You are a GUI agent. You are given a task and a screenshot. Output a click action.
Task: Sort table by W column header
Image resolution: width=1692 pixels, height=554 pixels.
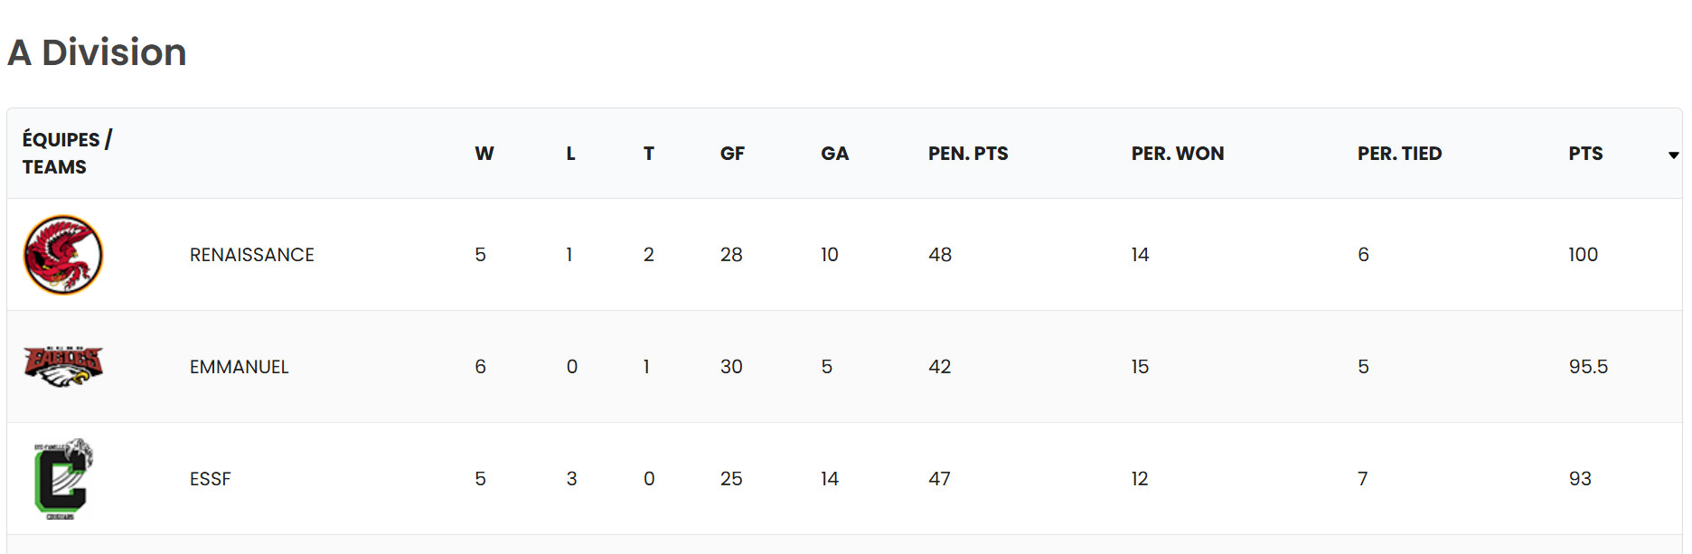(x=484, y=154)
